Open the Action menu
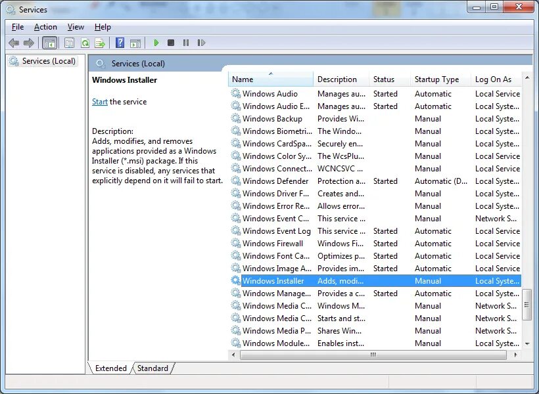This screenshot has height=394, width=539. 45,27
